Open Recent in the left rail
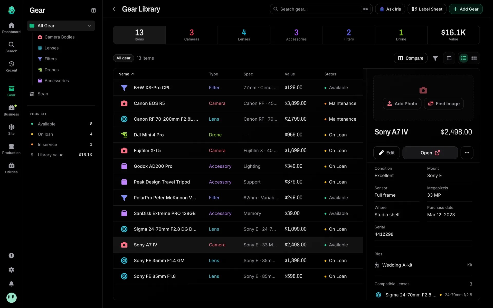This screenshot has height=308, width=493. coord(11,66)
